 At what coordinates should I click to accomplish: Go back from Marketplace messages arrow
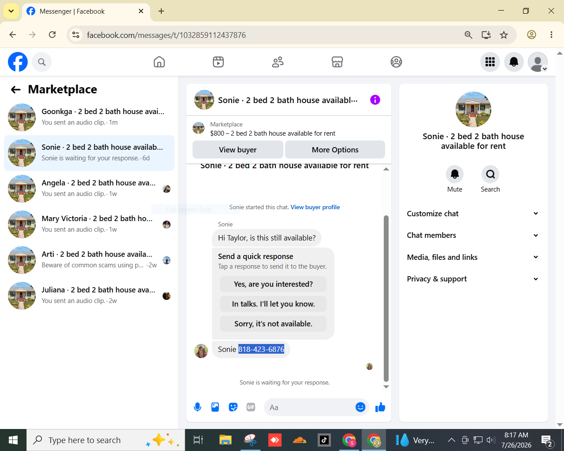tap(16, 90)
